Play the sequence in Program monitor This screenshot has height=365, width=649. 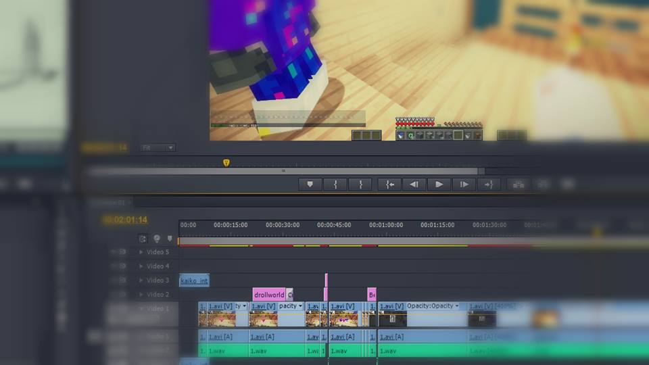[439, 185]
